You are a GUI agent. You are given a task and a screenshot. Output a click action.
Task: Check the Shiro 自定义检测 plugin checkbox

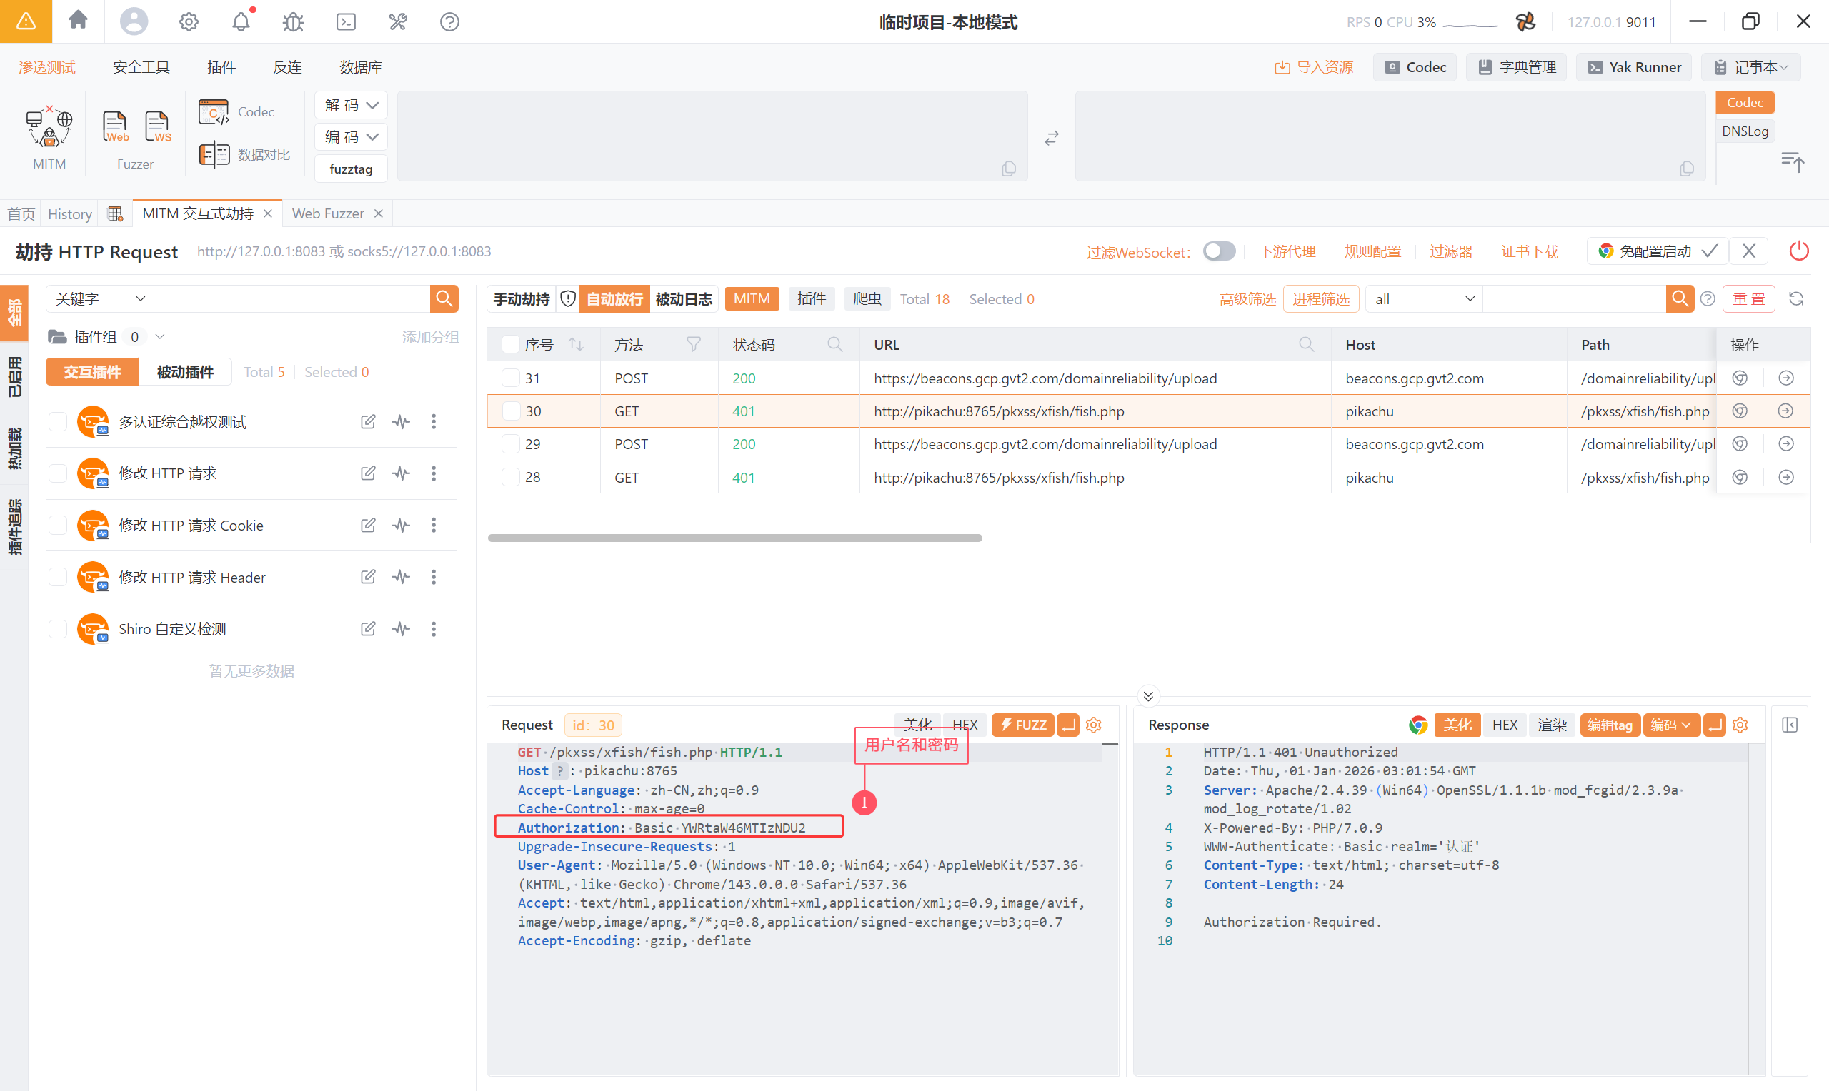(x=57, y=628)
